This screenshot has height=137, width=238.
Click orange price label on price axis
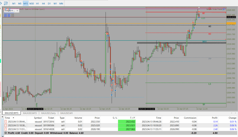[231, 23]
